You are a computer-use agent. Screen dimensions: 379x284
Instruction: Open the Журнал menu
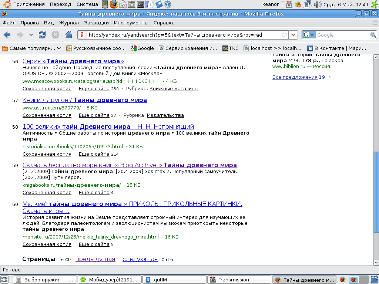coord(69,23)
